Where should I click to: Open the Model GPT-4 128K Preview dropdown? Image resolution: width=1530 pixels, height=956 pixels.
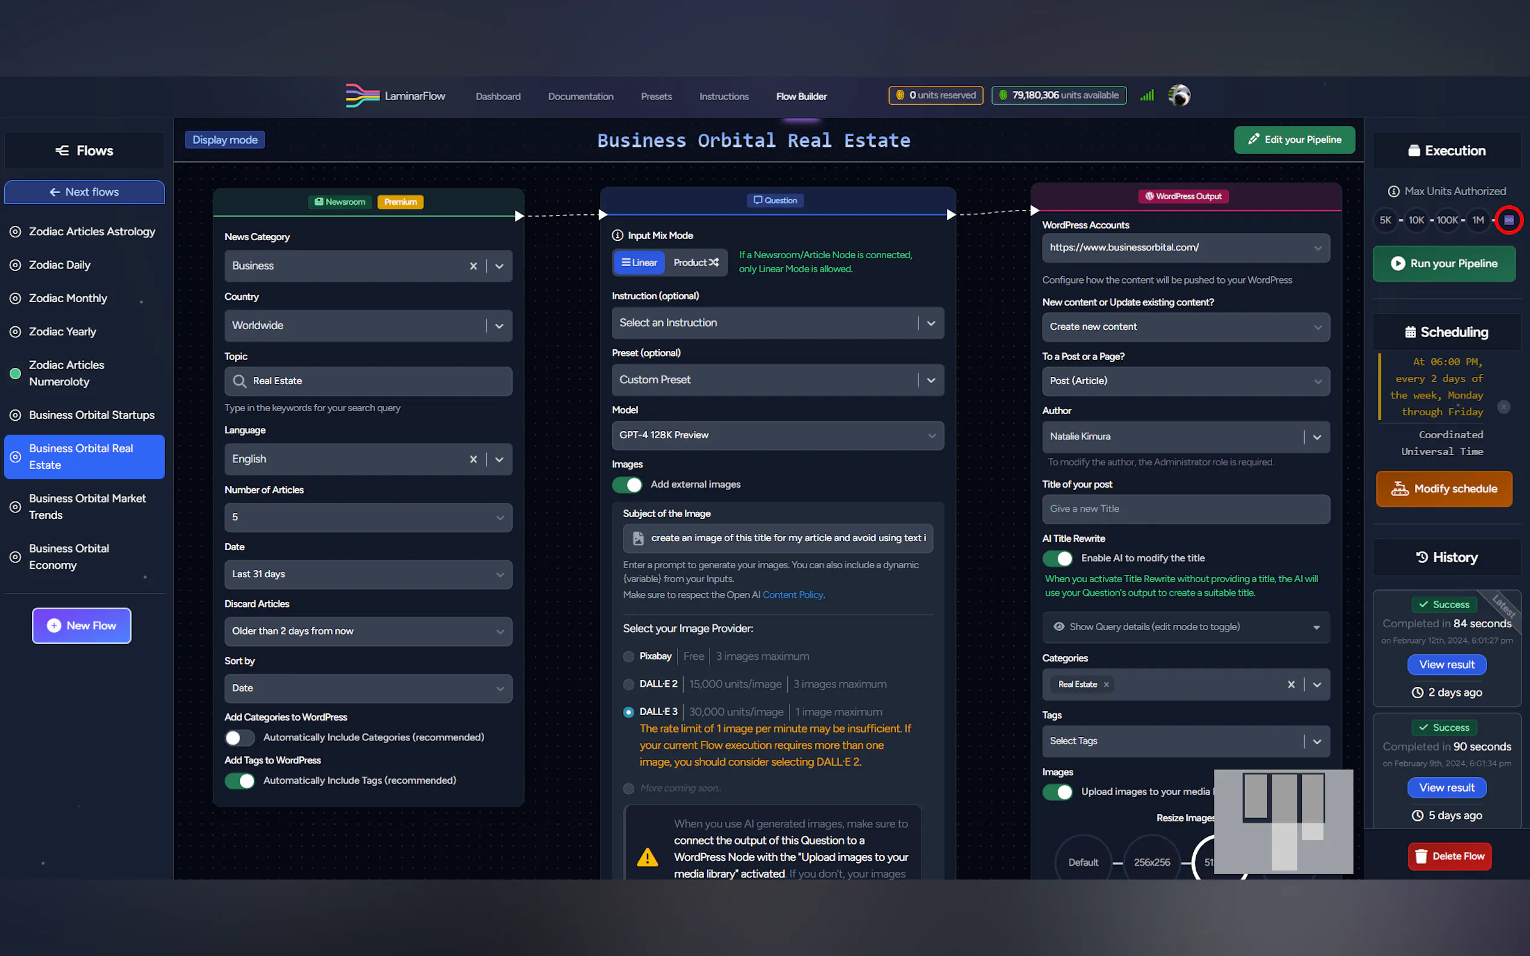tap(777, 436)
